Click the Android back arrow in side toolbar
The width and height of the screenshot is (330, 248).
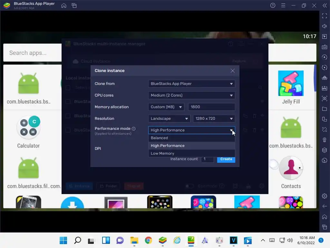pos(325,206)
